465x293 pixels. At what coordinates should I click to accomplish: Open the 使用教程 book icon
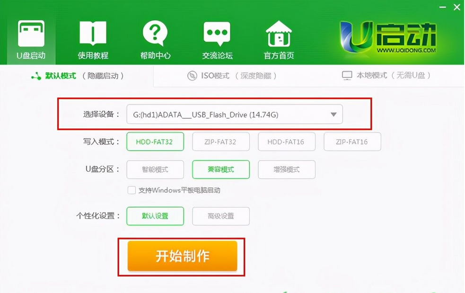[93, 33]
